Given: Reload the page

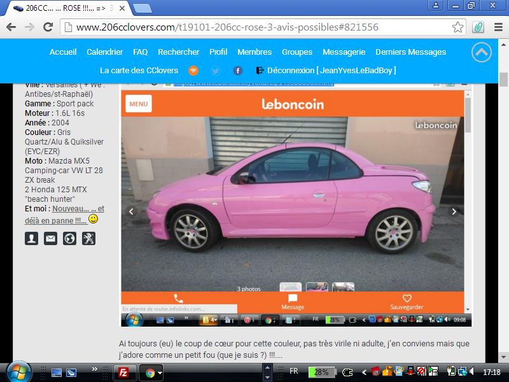Looking at the screenshot, I should [x=48, y=27].
